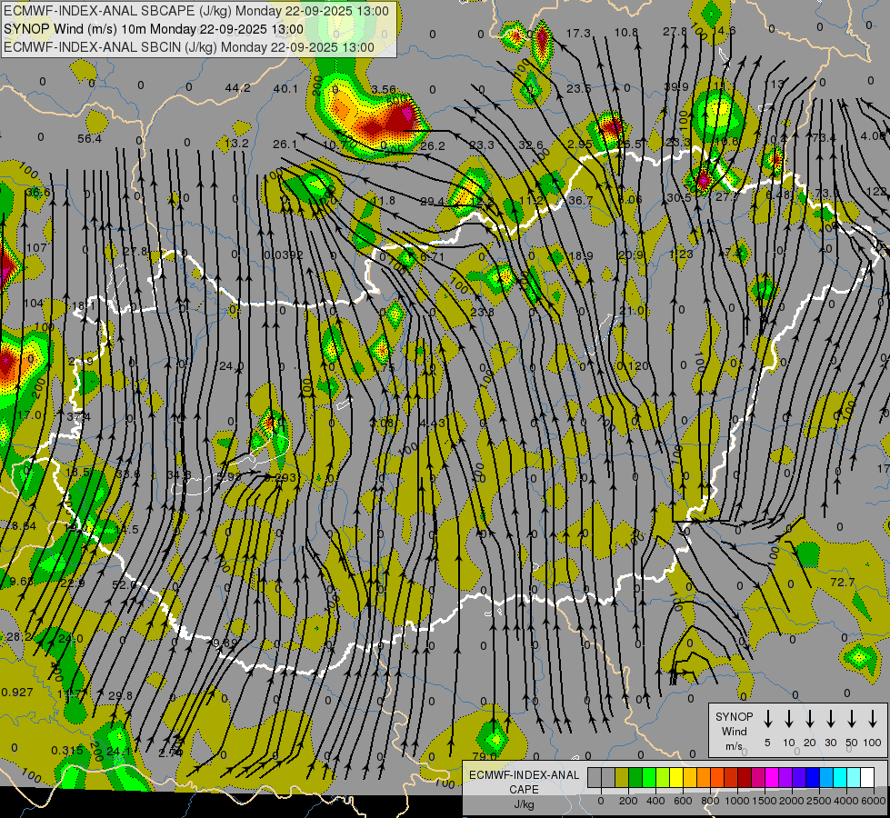Click the 36.7 value on the map
This screenshot has width=890, height=818.
[x=580, y=200]
